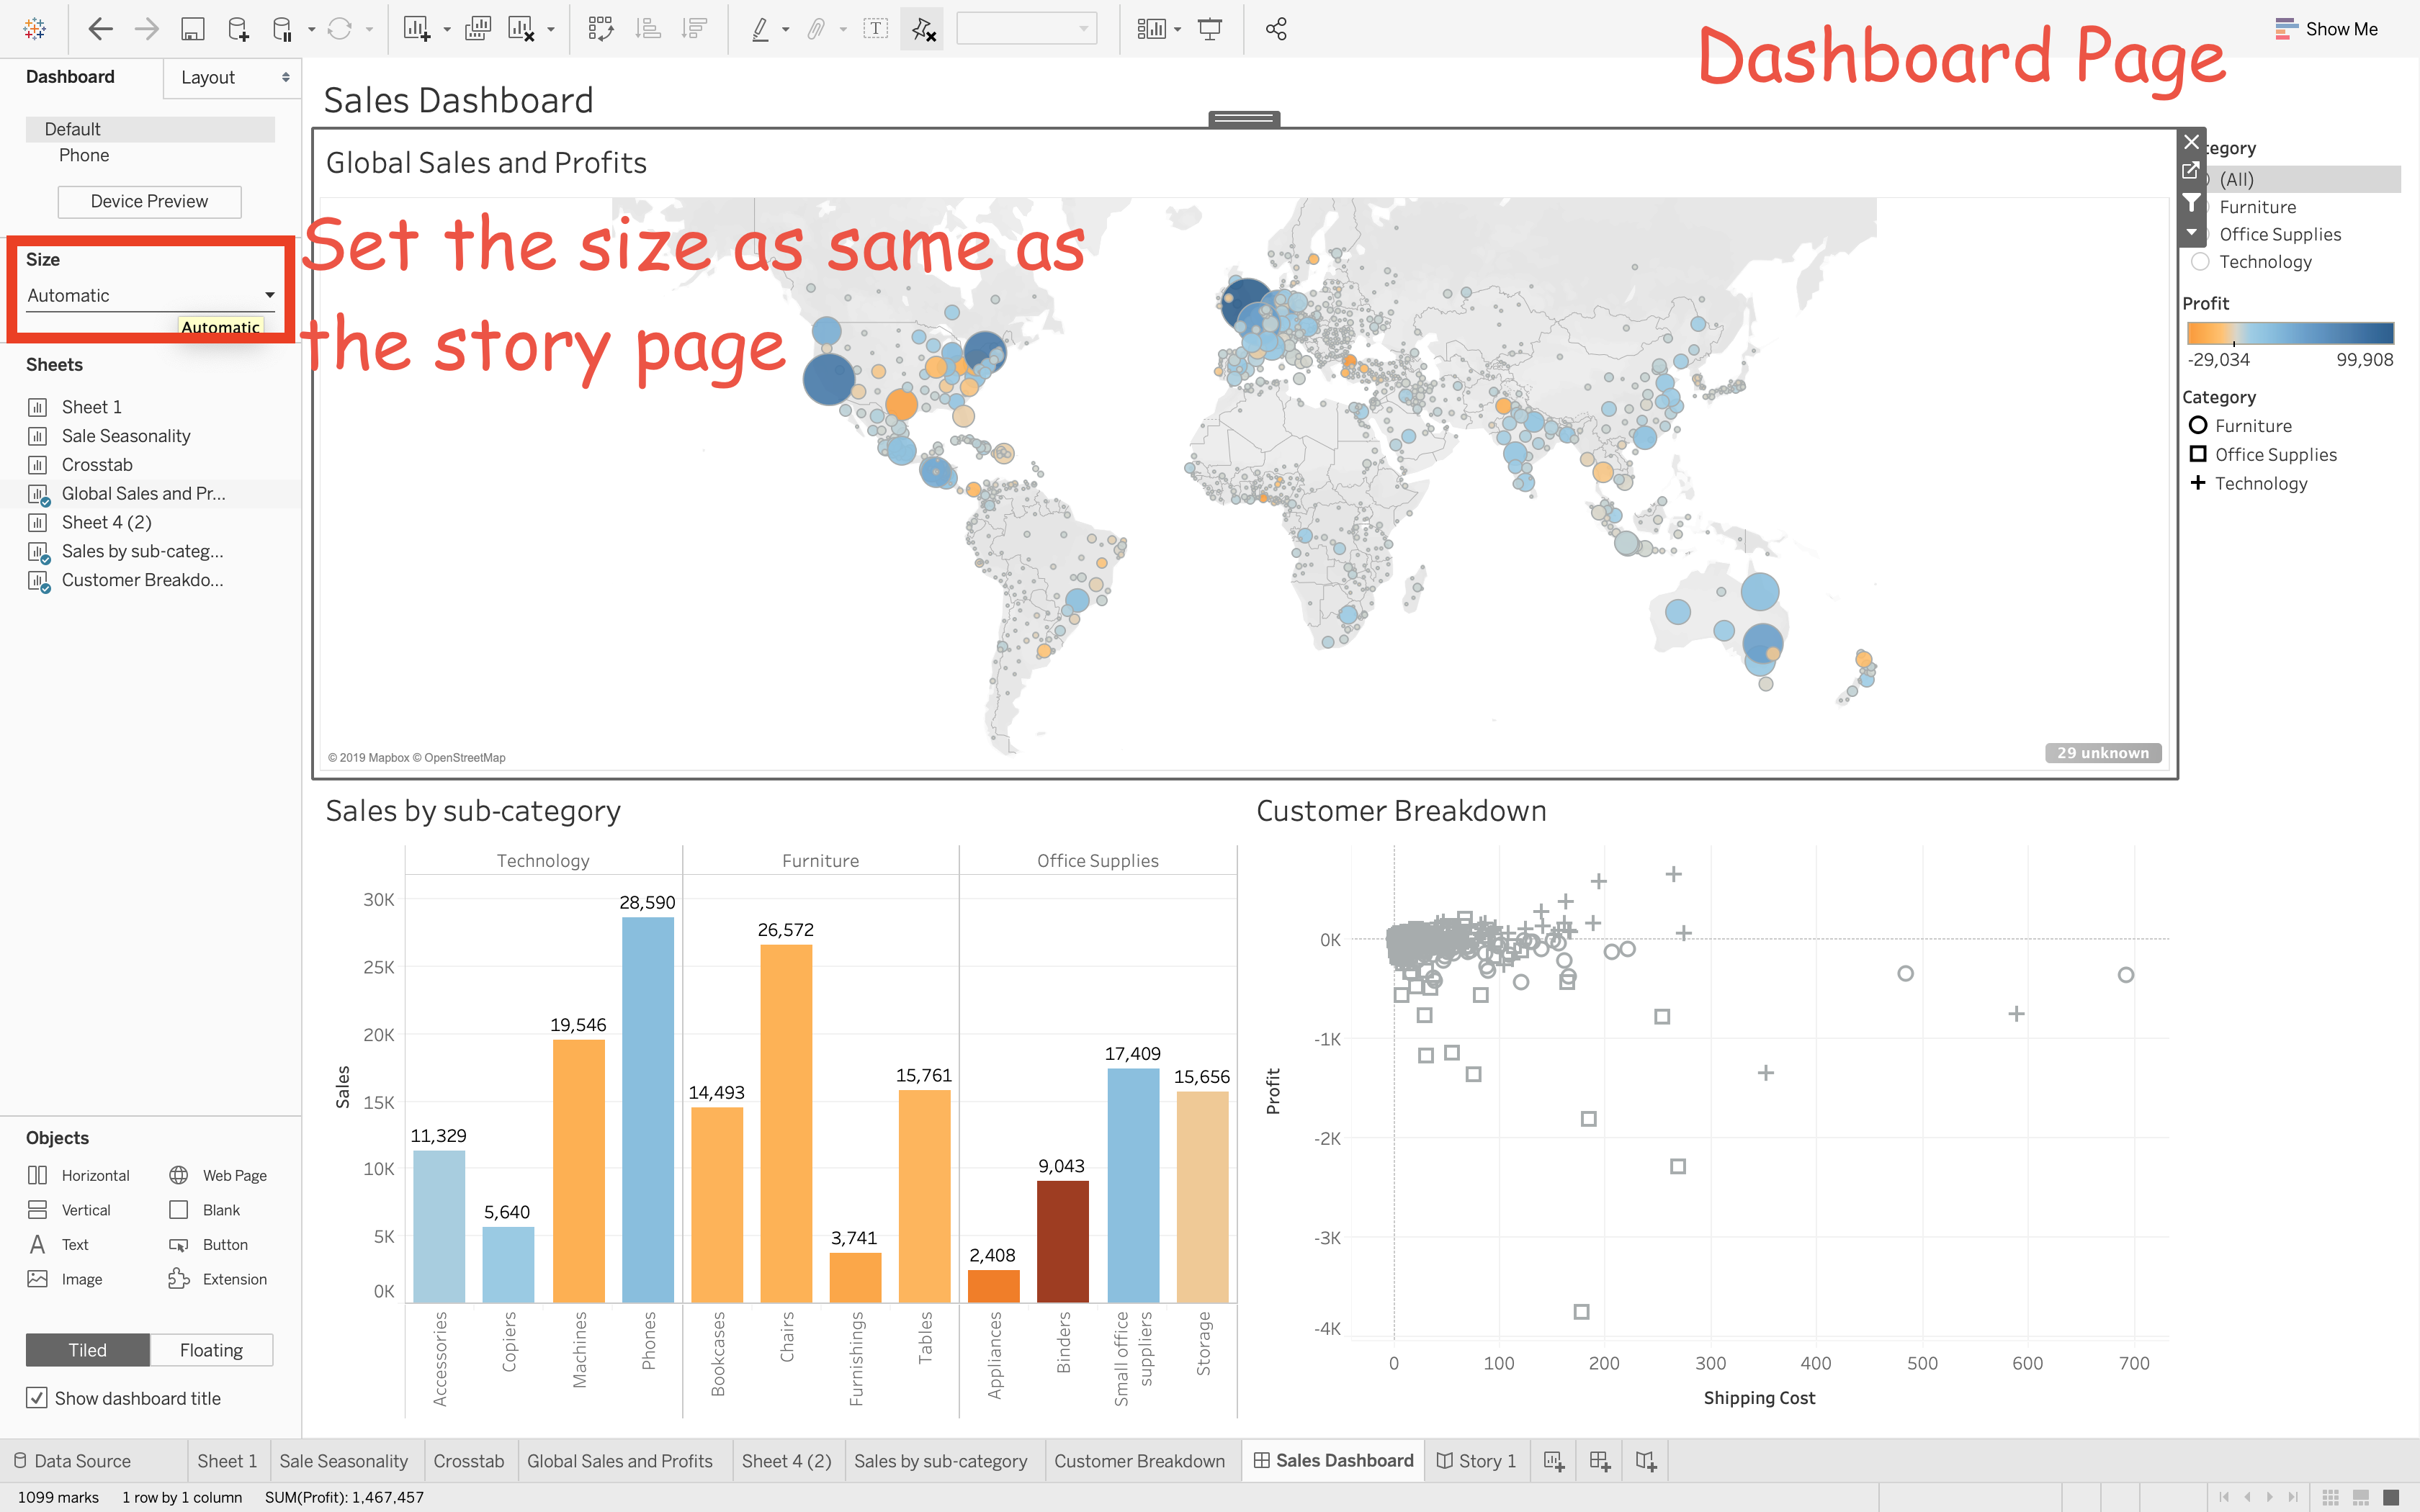Click the Highlight pen icon
Viewport: 2420px width, 1512px height.
point(761,29)
